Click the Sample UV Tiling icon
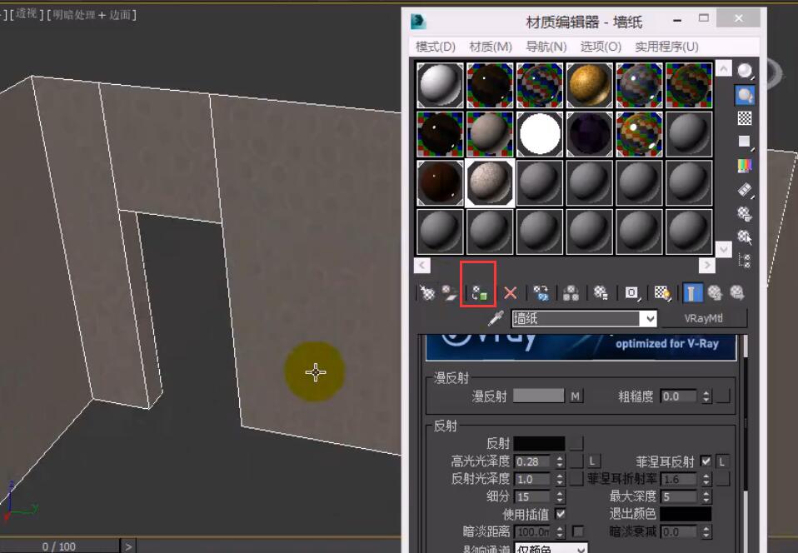This screenshot has height=553, width=798. click(745, 142)
